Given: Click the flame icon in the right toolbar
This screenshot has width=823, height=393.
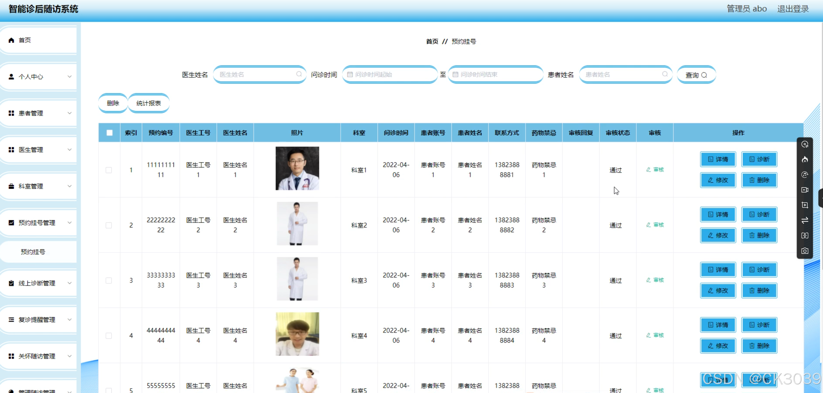Looking at the screenshot, I should (804, 159).
